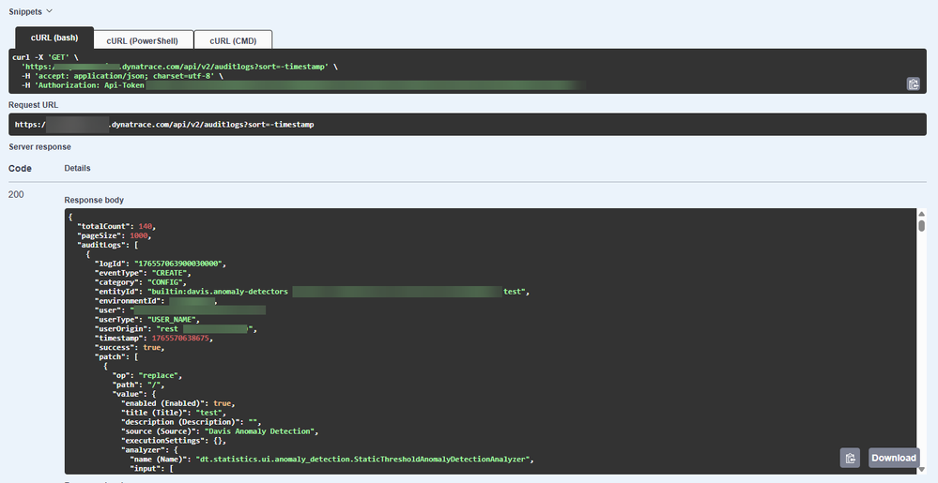
Task: Open the cURL (CMD) tab
Action: (x=233, y=39)
